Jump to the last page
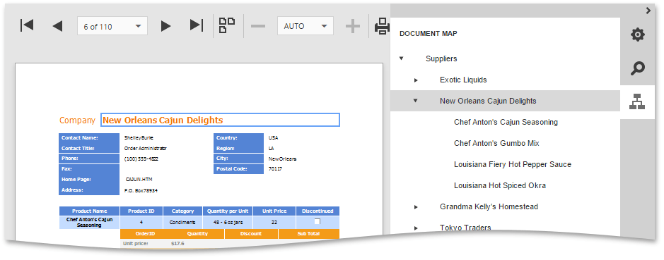 coord(196,26)
